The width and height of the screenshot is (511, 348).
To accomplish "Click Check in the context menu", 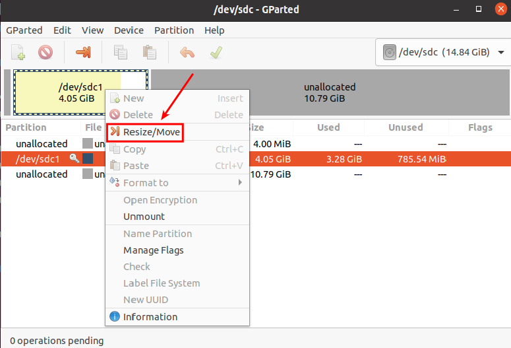I will click(177, 267).
